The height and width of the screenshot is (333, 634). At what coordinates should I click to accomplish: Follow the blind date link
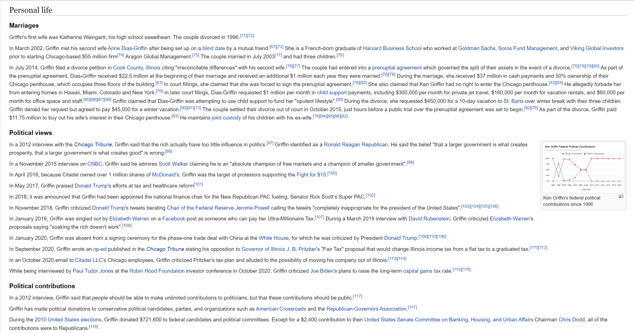[213, 48]
